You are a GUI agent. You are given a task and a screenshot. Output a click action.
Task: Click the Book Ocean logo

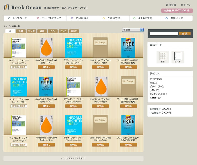[23, 7]
